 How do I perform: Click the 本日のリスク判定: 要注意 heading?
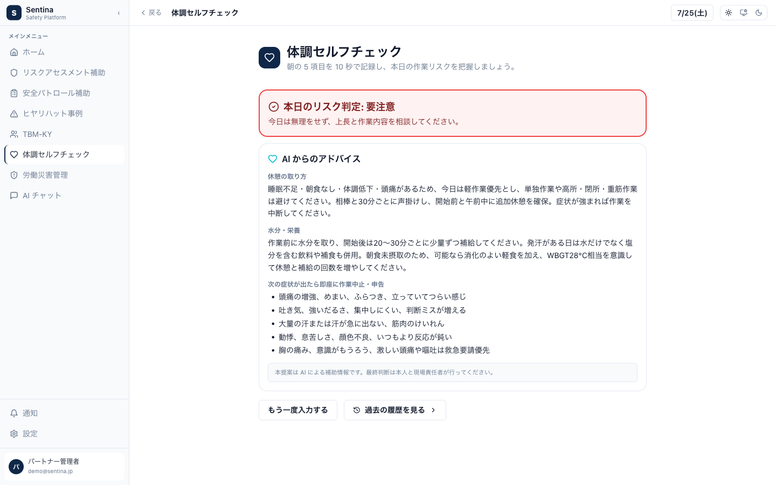click(339, 107)
